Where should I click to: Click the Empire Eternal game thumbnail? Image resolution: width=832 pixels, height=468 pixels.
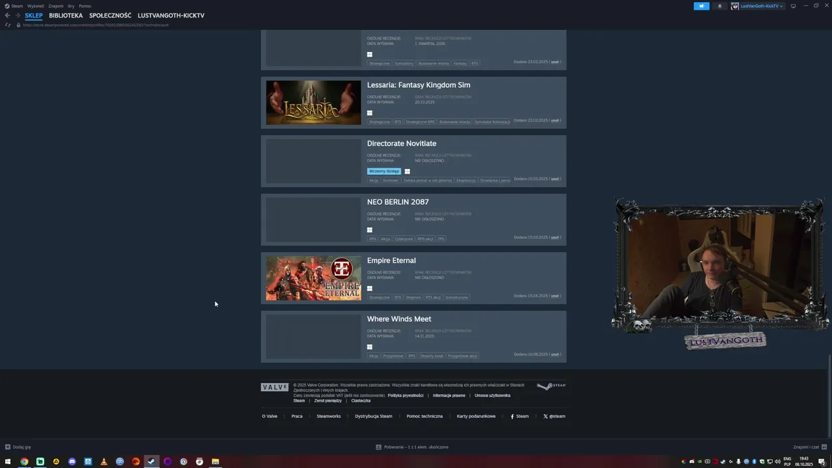pos(313,278)
